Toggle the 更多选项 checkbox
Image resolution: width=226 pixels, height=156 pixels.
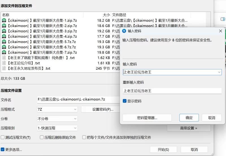(x=3, y=149)
